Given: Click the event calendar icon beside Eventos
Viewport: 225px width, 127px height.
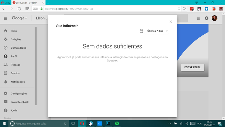Looking at the screenshot, I should click(x=6, y=73).
